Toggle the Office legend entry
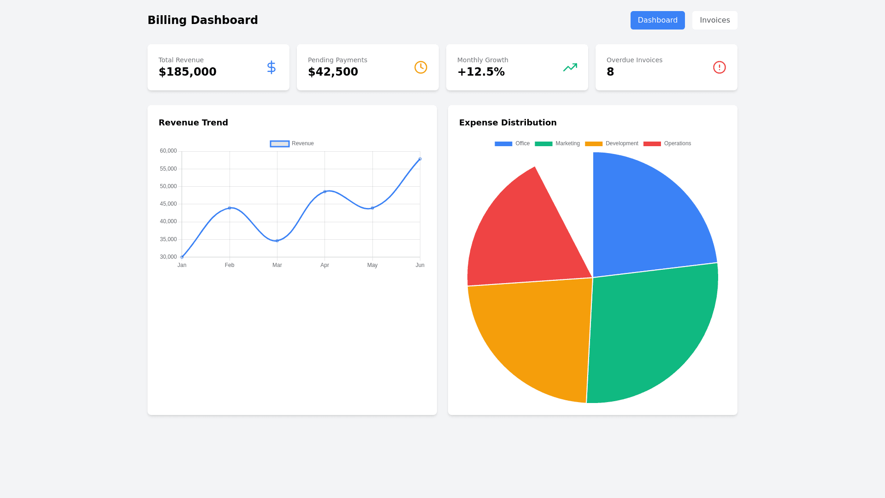Viewport: 885px width, 498px height. (512, 144)
